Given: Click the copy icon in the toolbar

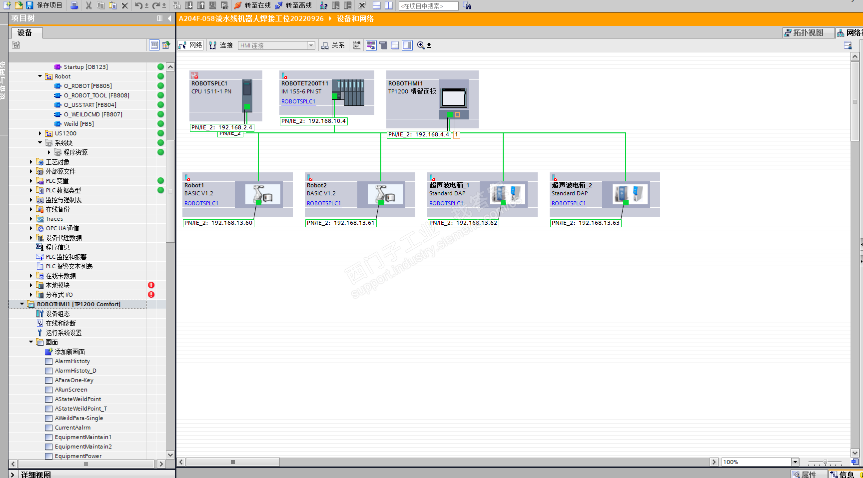Looking at the screenshot, I should click(x=100, y=5).
